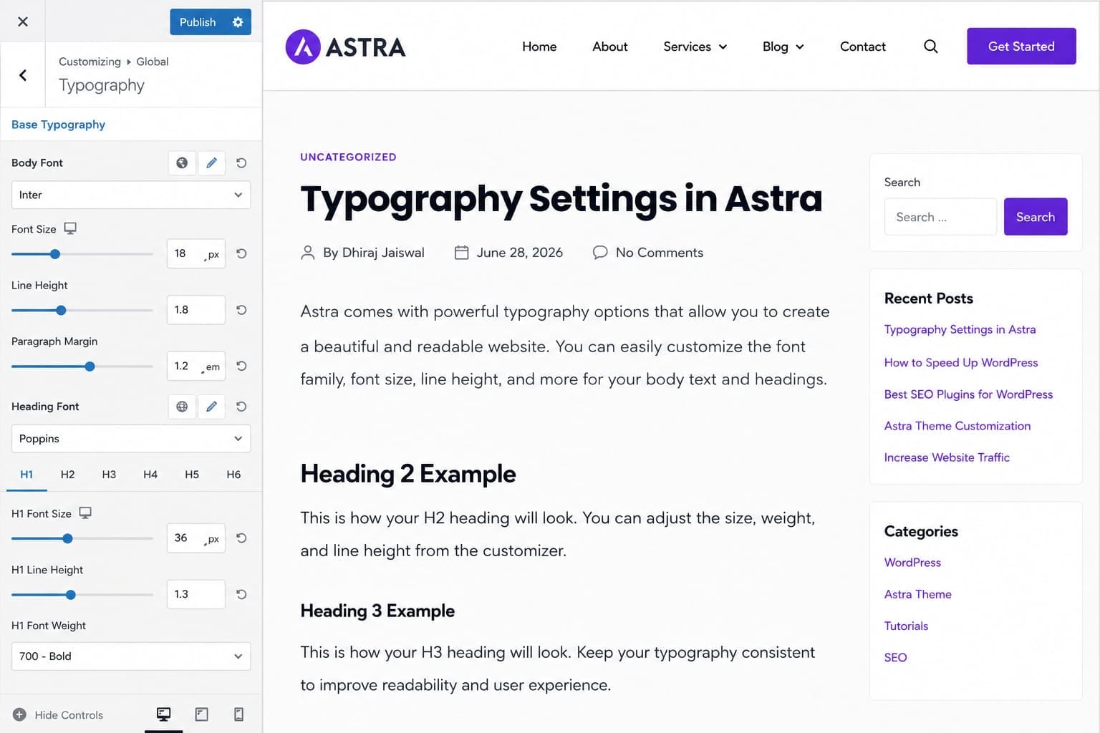Reset the H1 Font Size value

(241, 538)
